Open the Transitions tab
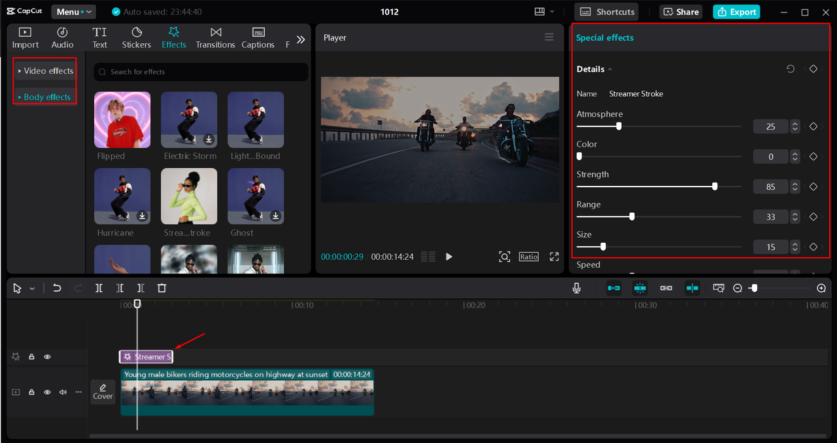 point(216,38)
